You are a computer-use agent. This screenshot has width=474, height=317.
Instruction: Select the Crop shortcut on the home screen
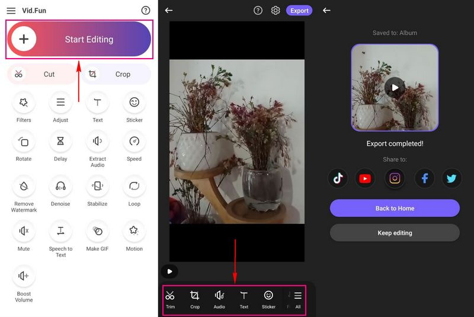click(x=116, y=74)
